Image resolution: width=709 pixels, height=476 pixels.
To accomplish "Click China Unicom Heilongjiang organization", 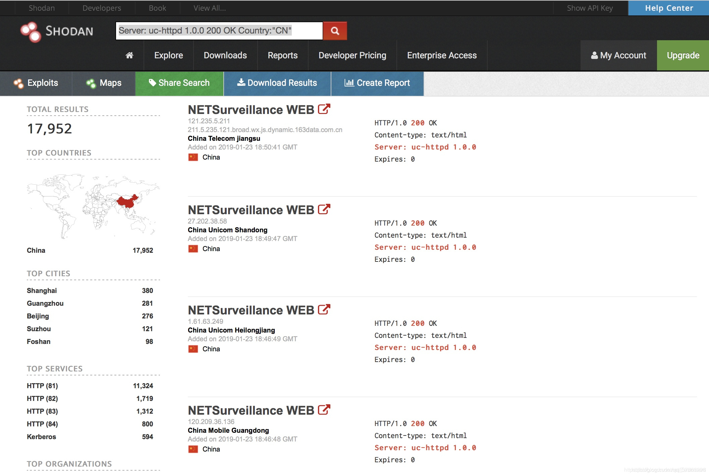I will pyautogui.click(x=231, y=330).
